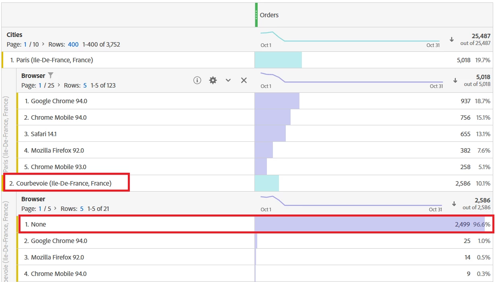Select Mozilla Firefox 92.0 row under Paris
Image resolution: width=496 pixels, height=282 pixels.
(x=255, y=150)
